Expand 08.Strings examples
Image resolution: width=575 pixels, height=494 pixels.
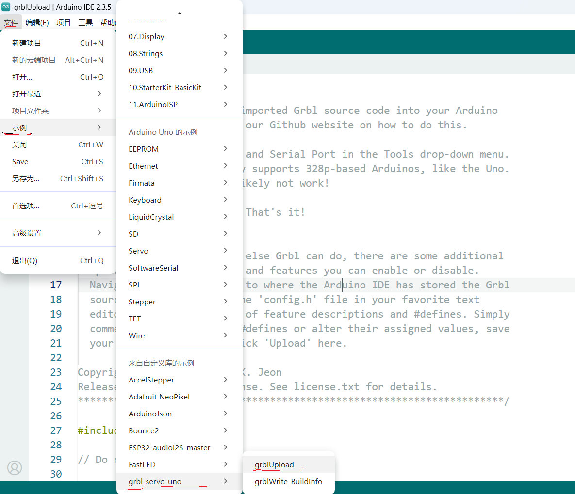[x=180, y=53]
